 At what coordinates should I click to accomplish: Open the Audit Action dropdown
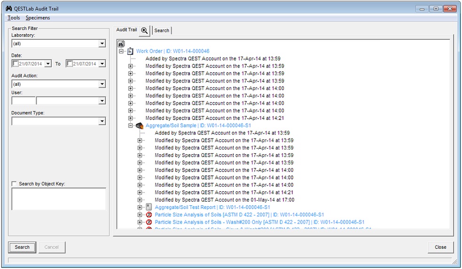click(102, 84)
